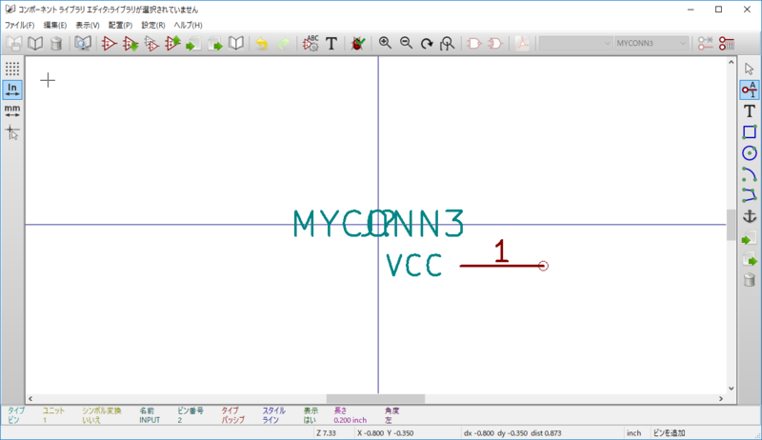Undo last edit arrow
This screenshot has width=762, height=440.
pyautogui.click(x=262, y=44)
